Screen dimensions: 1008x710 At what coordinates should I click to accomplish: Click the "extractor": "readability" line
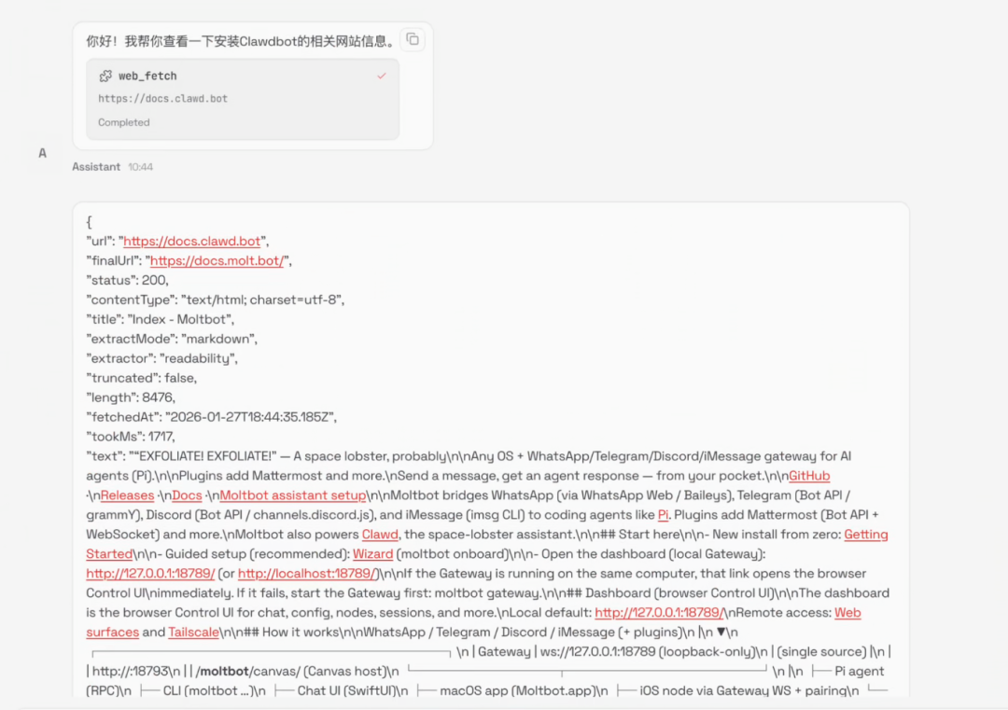162,358
